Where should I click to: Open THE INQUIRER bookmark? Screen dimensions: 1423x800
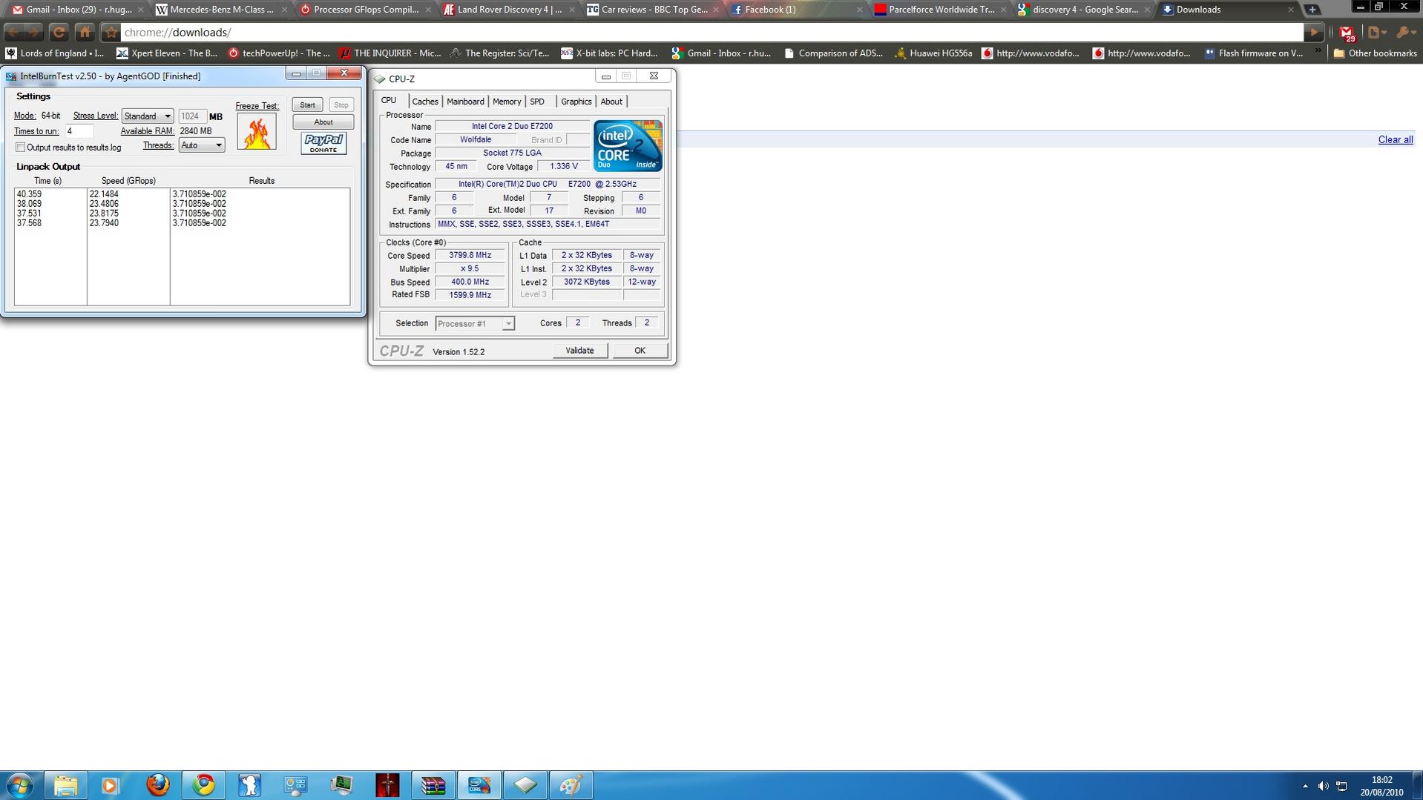click(x=390, y=53)
